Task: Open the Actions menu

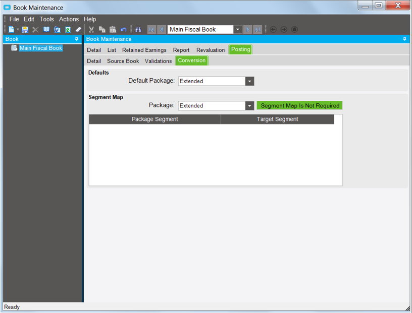Action: (69, 19)
